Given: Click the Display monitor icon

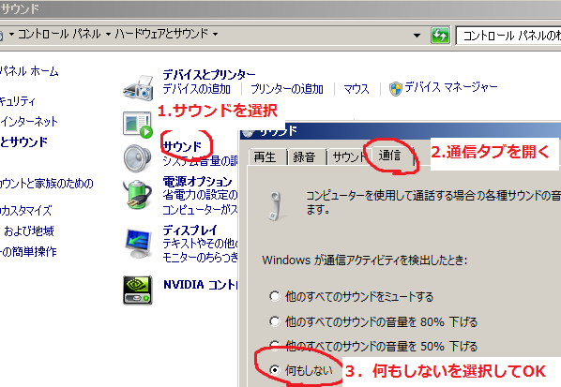Looking at the screenshot, I should [x=138, y=243].
